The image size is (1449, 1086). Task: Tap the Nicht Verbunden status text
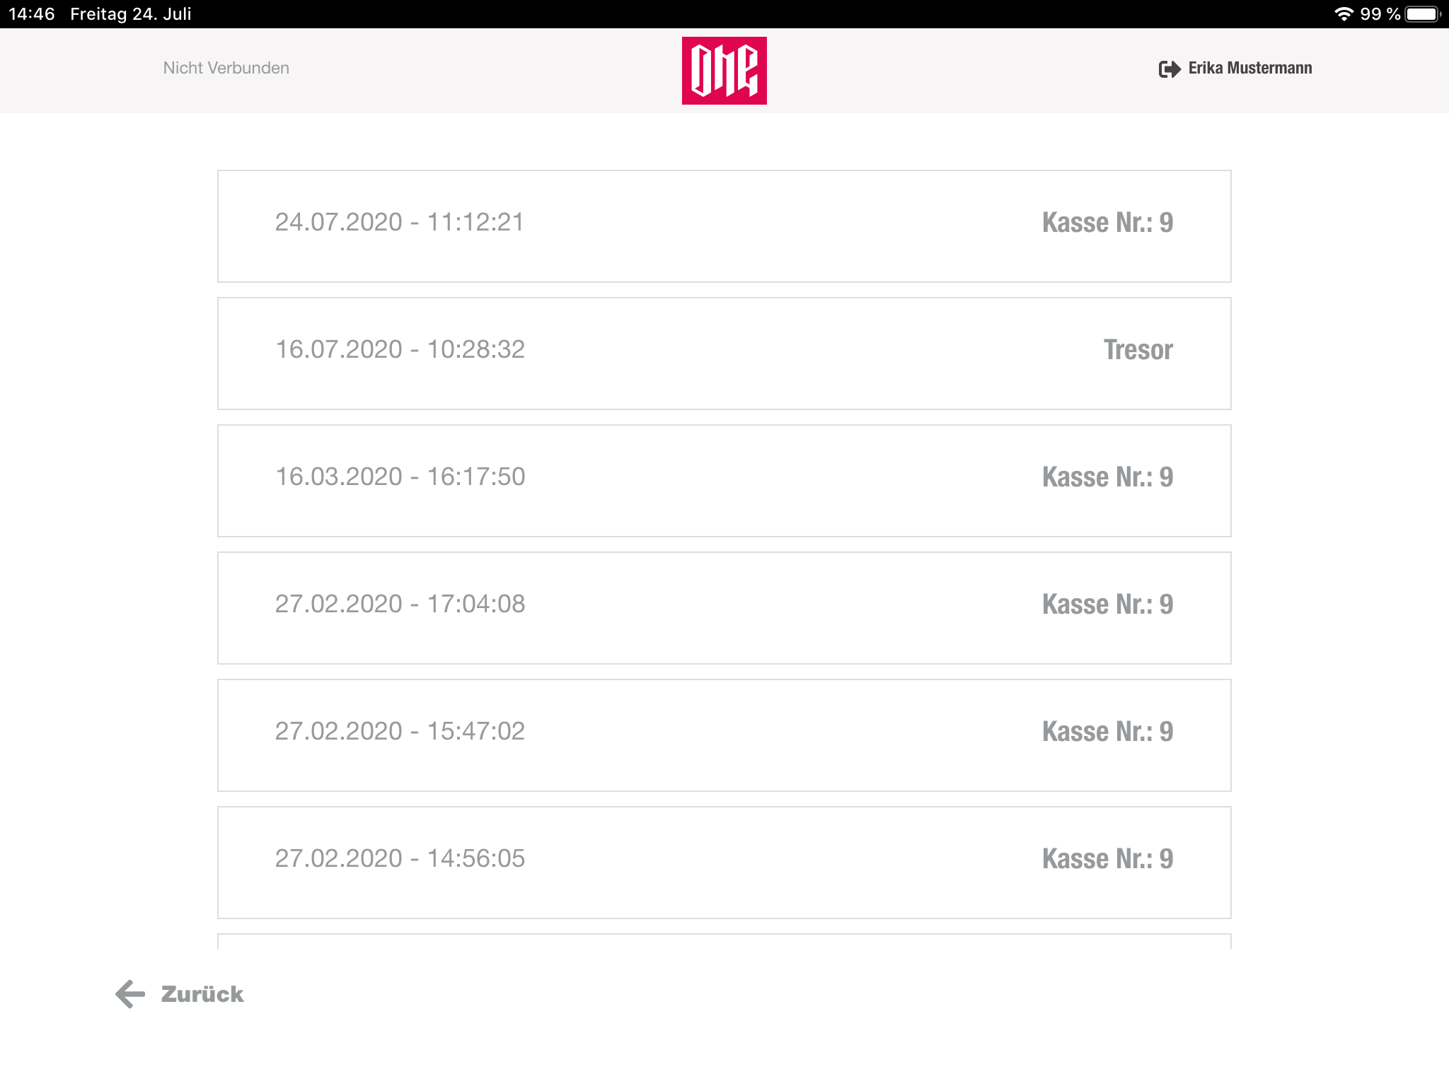coord(226,68)
